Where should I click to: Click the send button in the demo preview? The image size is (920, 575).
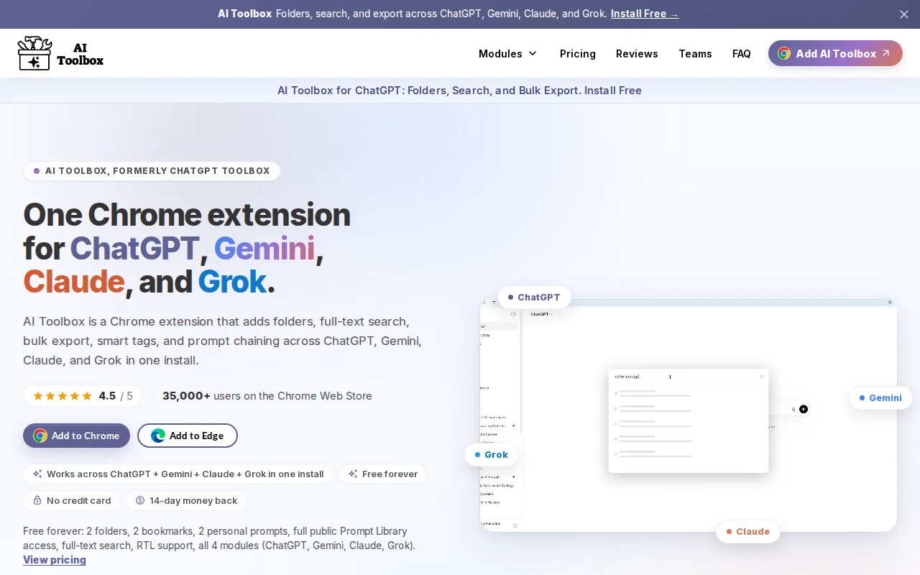[804, 409]
